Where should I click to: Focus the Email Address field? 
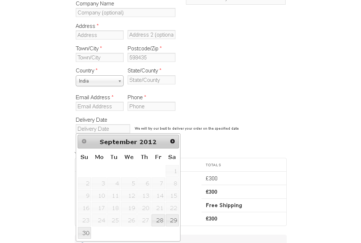tap(99, 106)
